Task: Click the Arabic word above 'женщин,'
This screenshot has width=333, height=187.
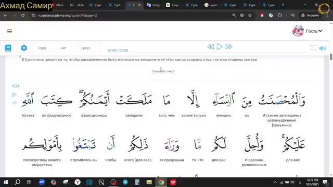Action: [224, 99]
